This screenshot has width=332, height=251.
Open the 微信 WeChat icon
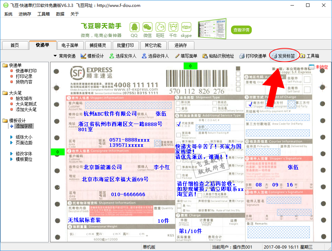click(x=147, y=27)
